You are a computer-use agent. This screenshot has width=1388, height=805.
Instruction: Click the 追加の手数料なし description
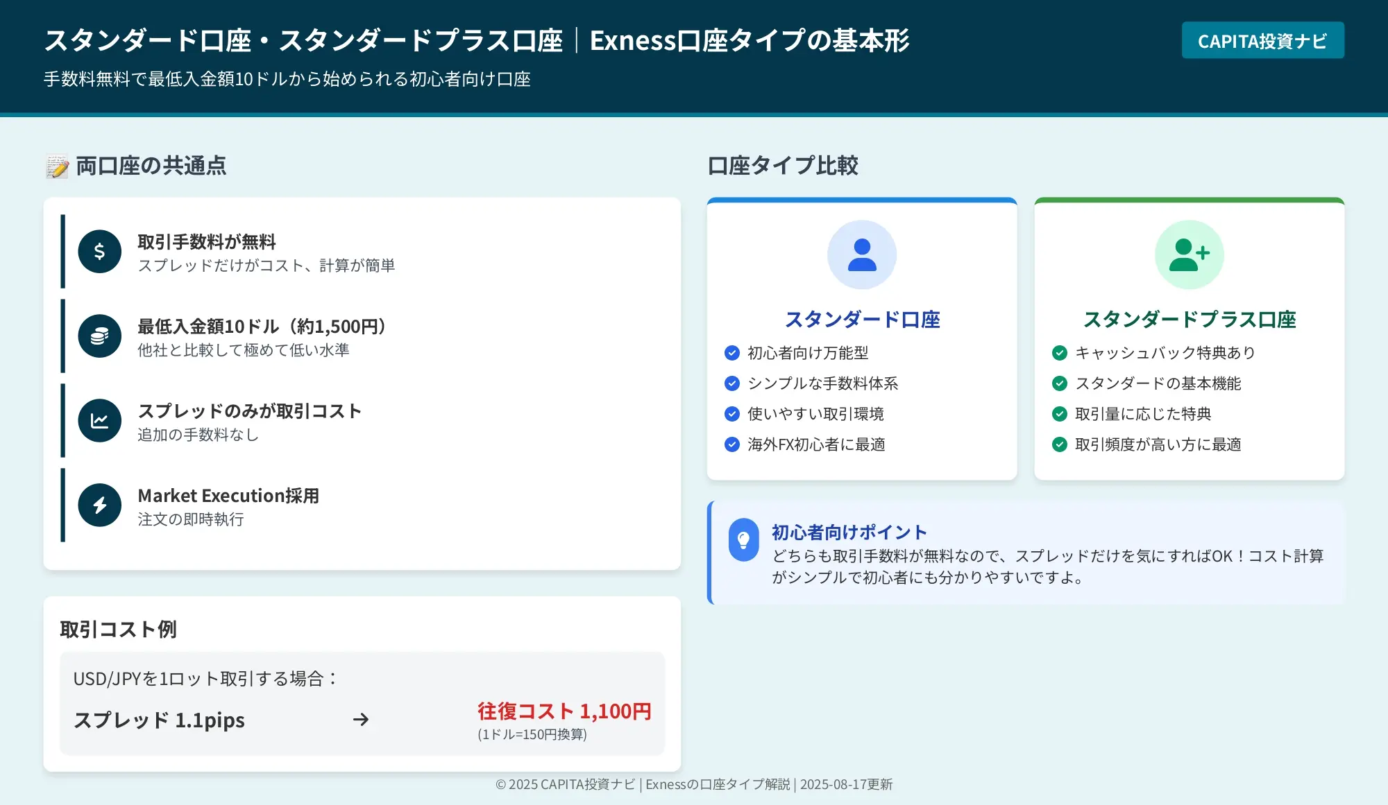coord(198,435)
